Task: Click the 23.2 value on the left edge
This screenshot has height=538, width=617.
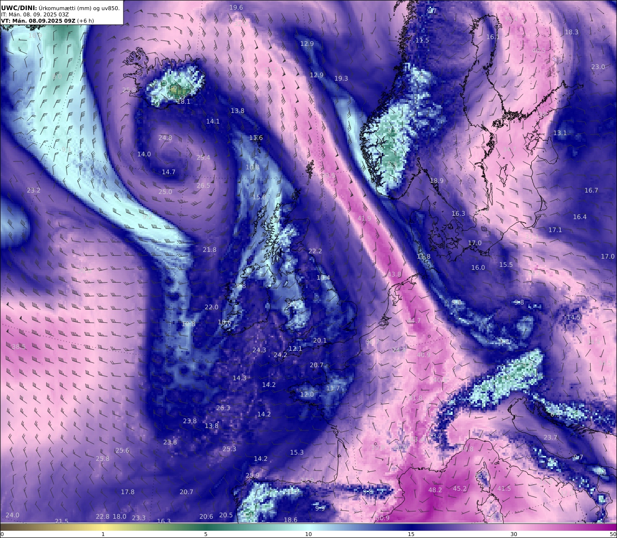Action: point(33,190)
